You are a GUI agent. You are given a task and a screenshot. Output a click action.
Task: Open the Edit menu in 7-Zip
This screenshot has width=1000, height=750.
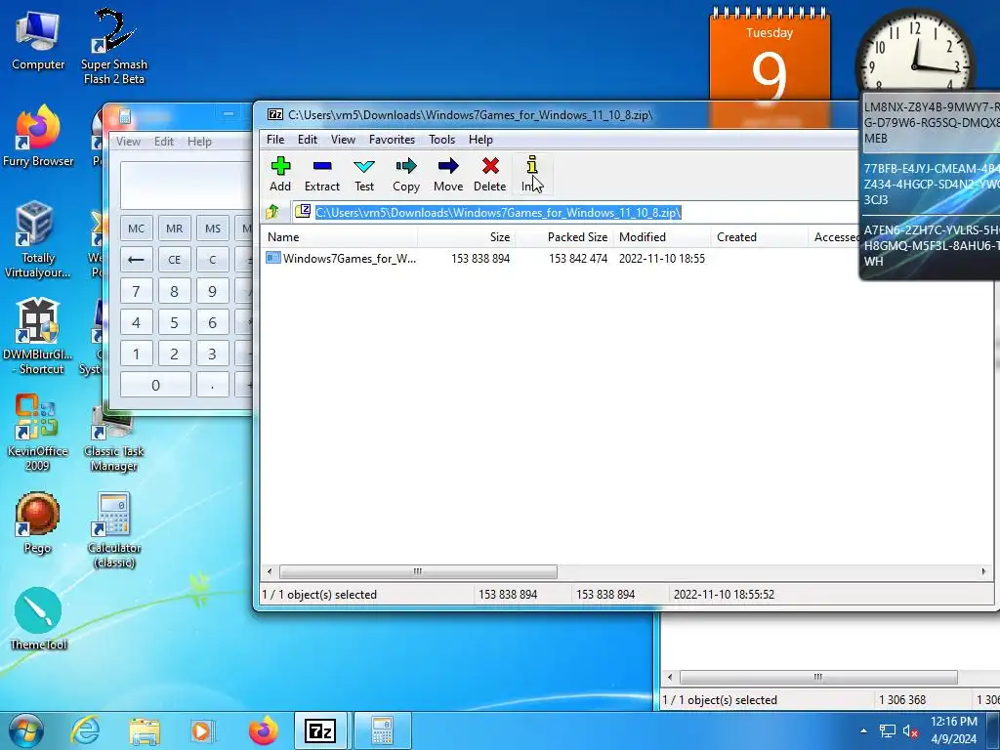click(x=308, y=139)
